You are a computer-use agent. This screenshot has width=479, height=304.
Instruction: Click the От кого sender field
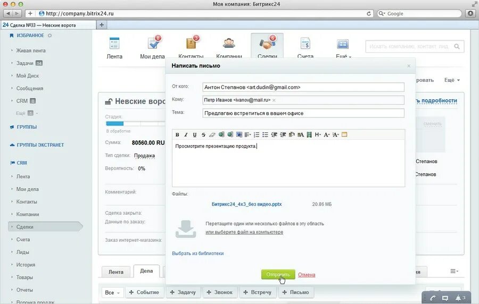coord(303,87)
